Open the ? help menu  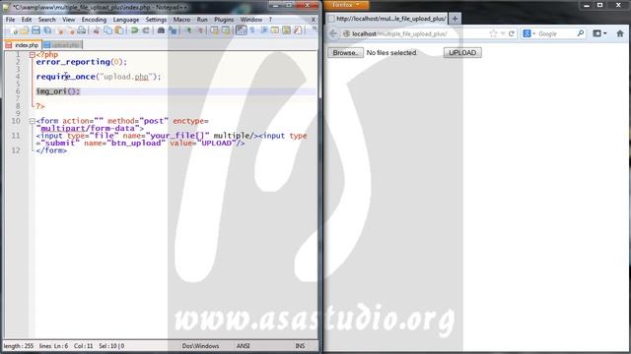(270, 20)
